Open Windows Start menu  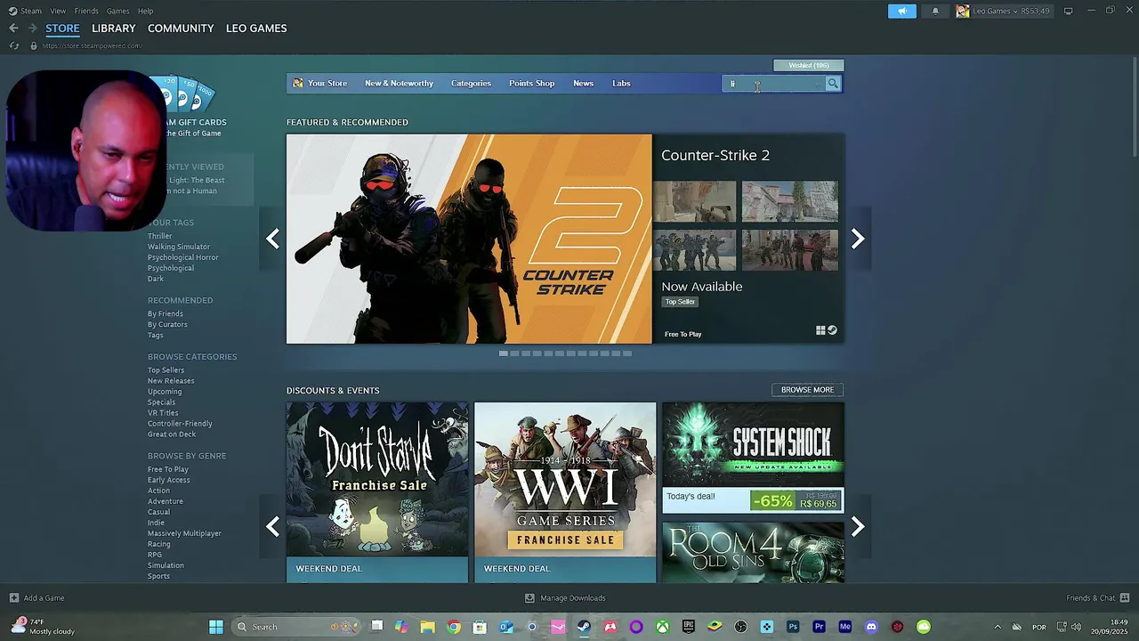(x=216, y=627)
